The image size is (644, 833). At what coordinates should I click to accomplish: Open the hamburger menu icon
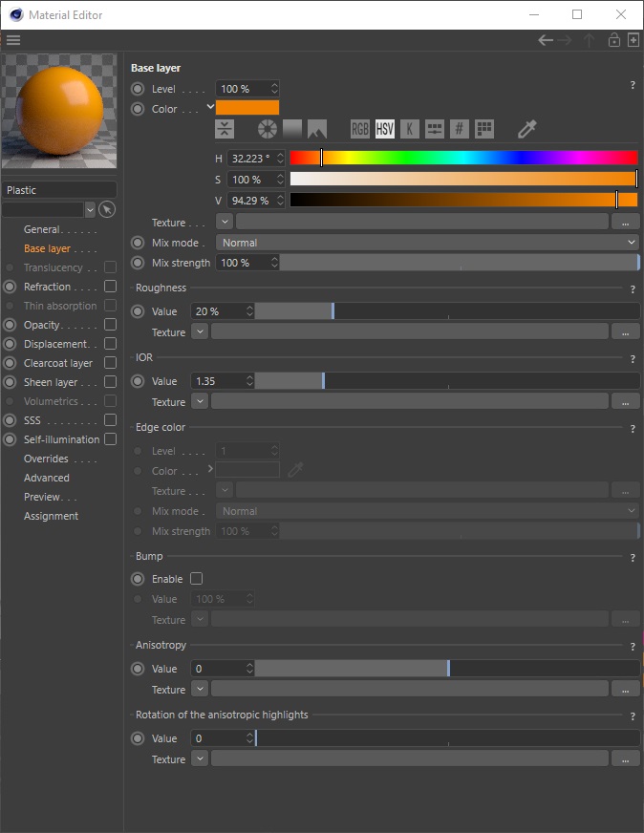pyautogui.click(x=13, y=40)
